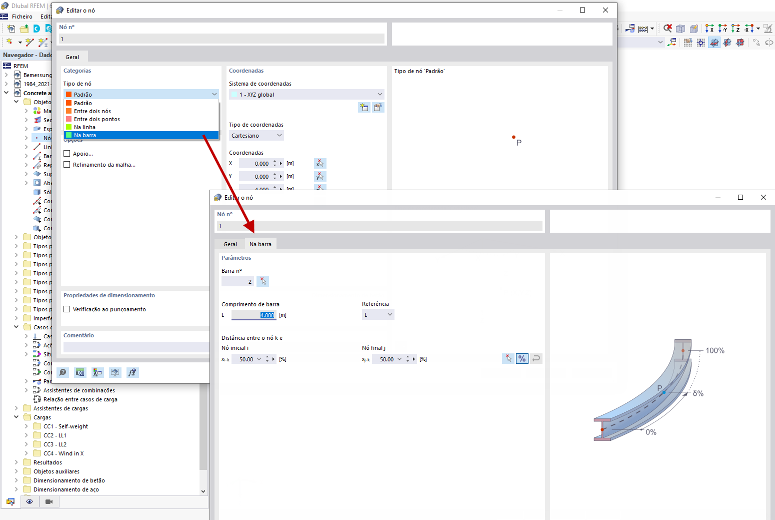Choose Na linha from node type list

(141, 127)
